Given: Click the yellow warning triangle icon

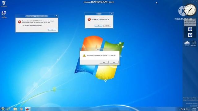Looking at the screenshot, I should click(x=84, y=55).
